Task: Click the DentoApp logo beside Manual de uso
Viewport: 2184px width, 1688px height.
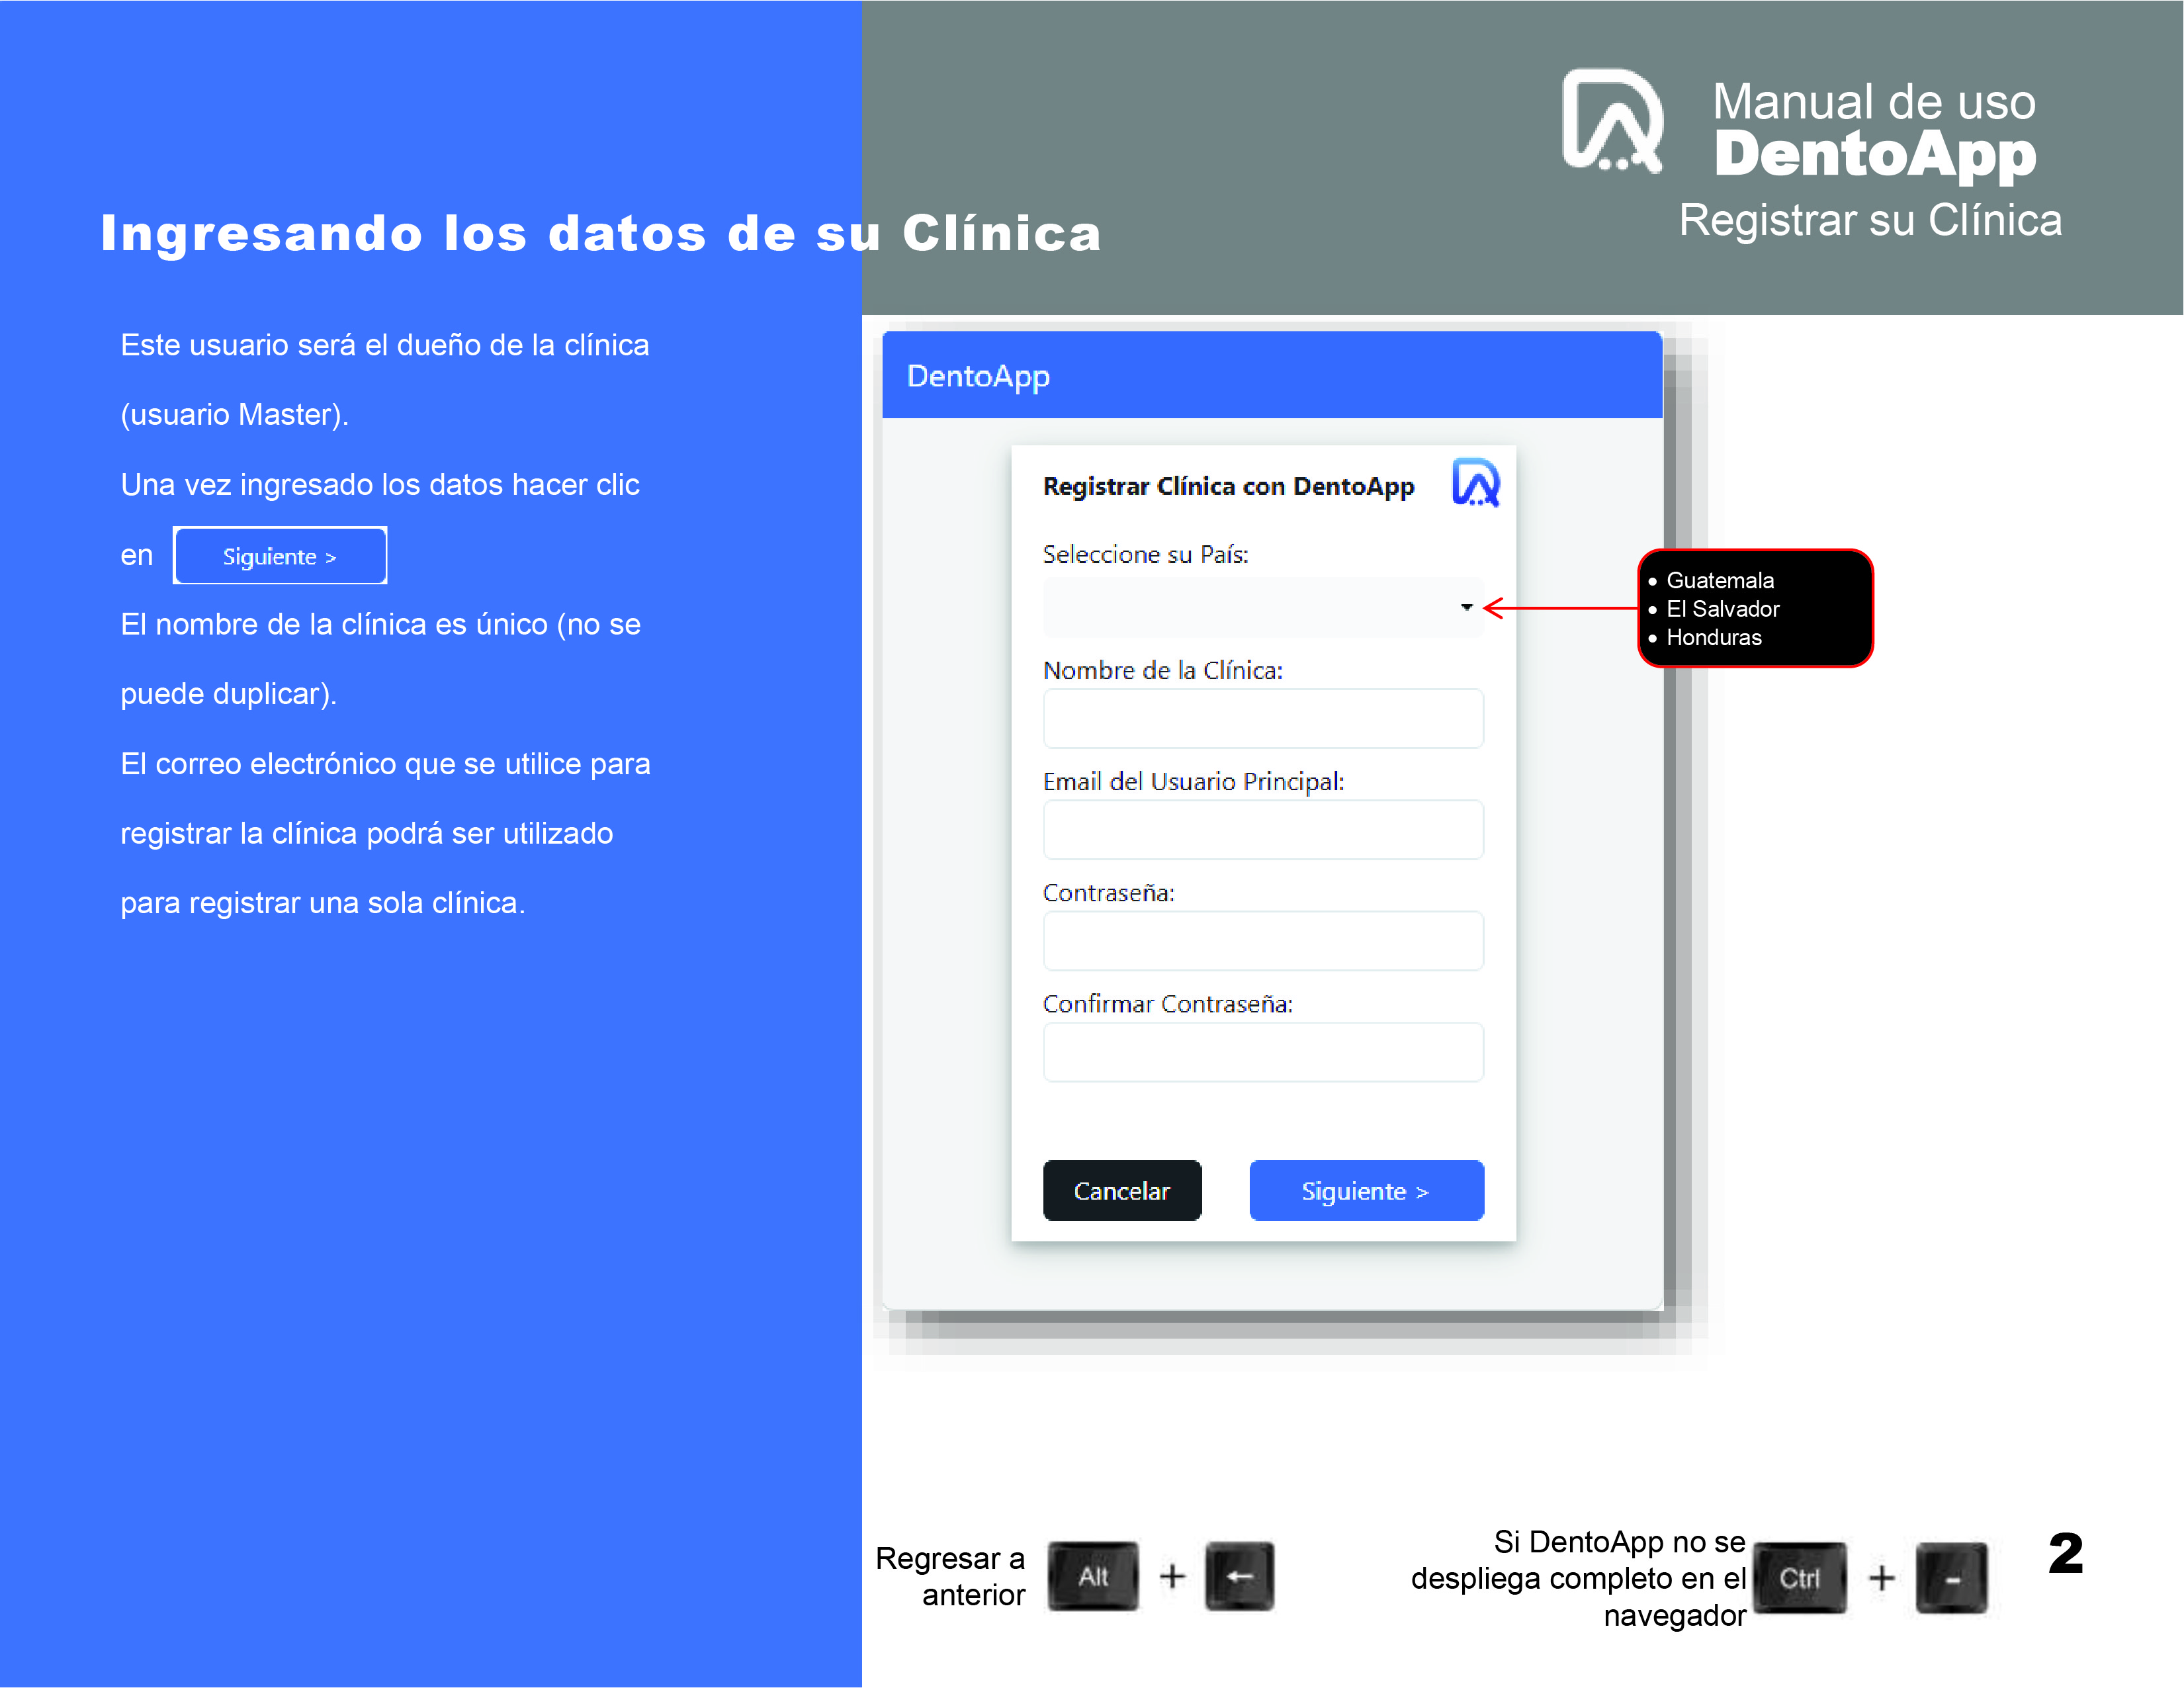Action: pos(1612,121)
